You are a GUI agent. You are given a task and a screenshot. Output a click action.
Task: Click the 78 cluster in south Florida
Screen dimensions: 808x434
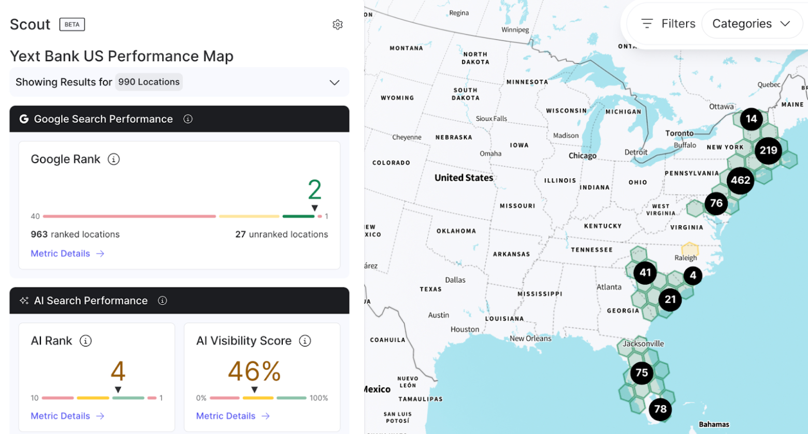(660, 409)
